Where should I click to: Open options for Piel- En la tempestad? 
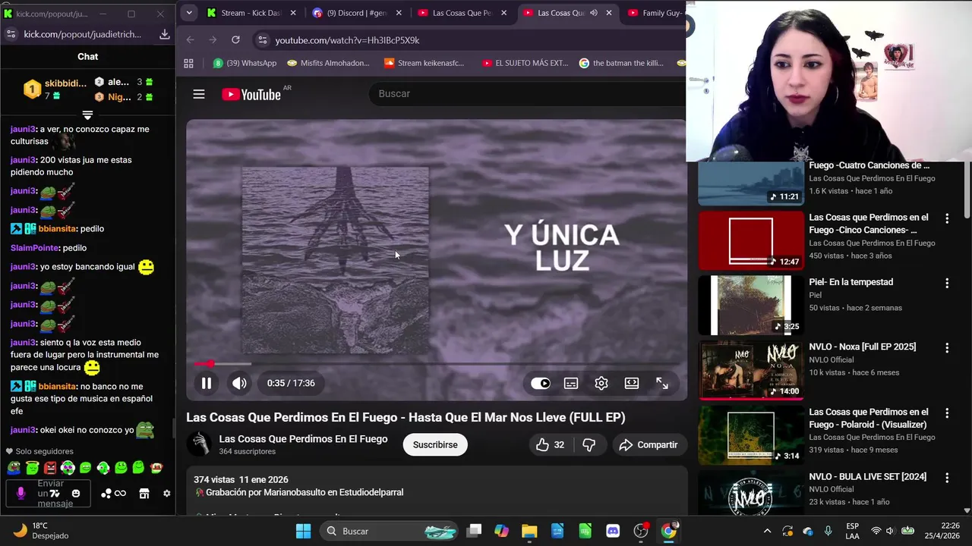pos(947,284)
